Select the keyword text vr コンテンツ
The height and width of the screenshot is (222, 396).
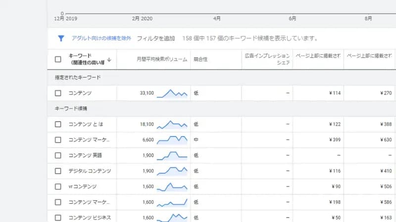(x=83, y=187)
